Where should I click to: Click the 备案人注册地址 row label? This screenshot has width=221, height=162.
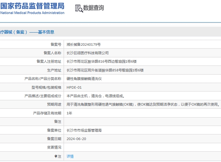point(49,61)
